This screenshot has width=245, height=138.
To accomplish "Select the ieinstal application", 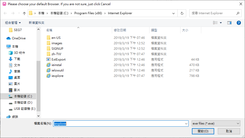I will click(54, 65).
